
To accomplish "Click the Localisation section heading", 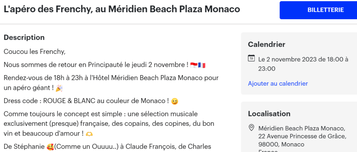I will [x=269, y=114].
